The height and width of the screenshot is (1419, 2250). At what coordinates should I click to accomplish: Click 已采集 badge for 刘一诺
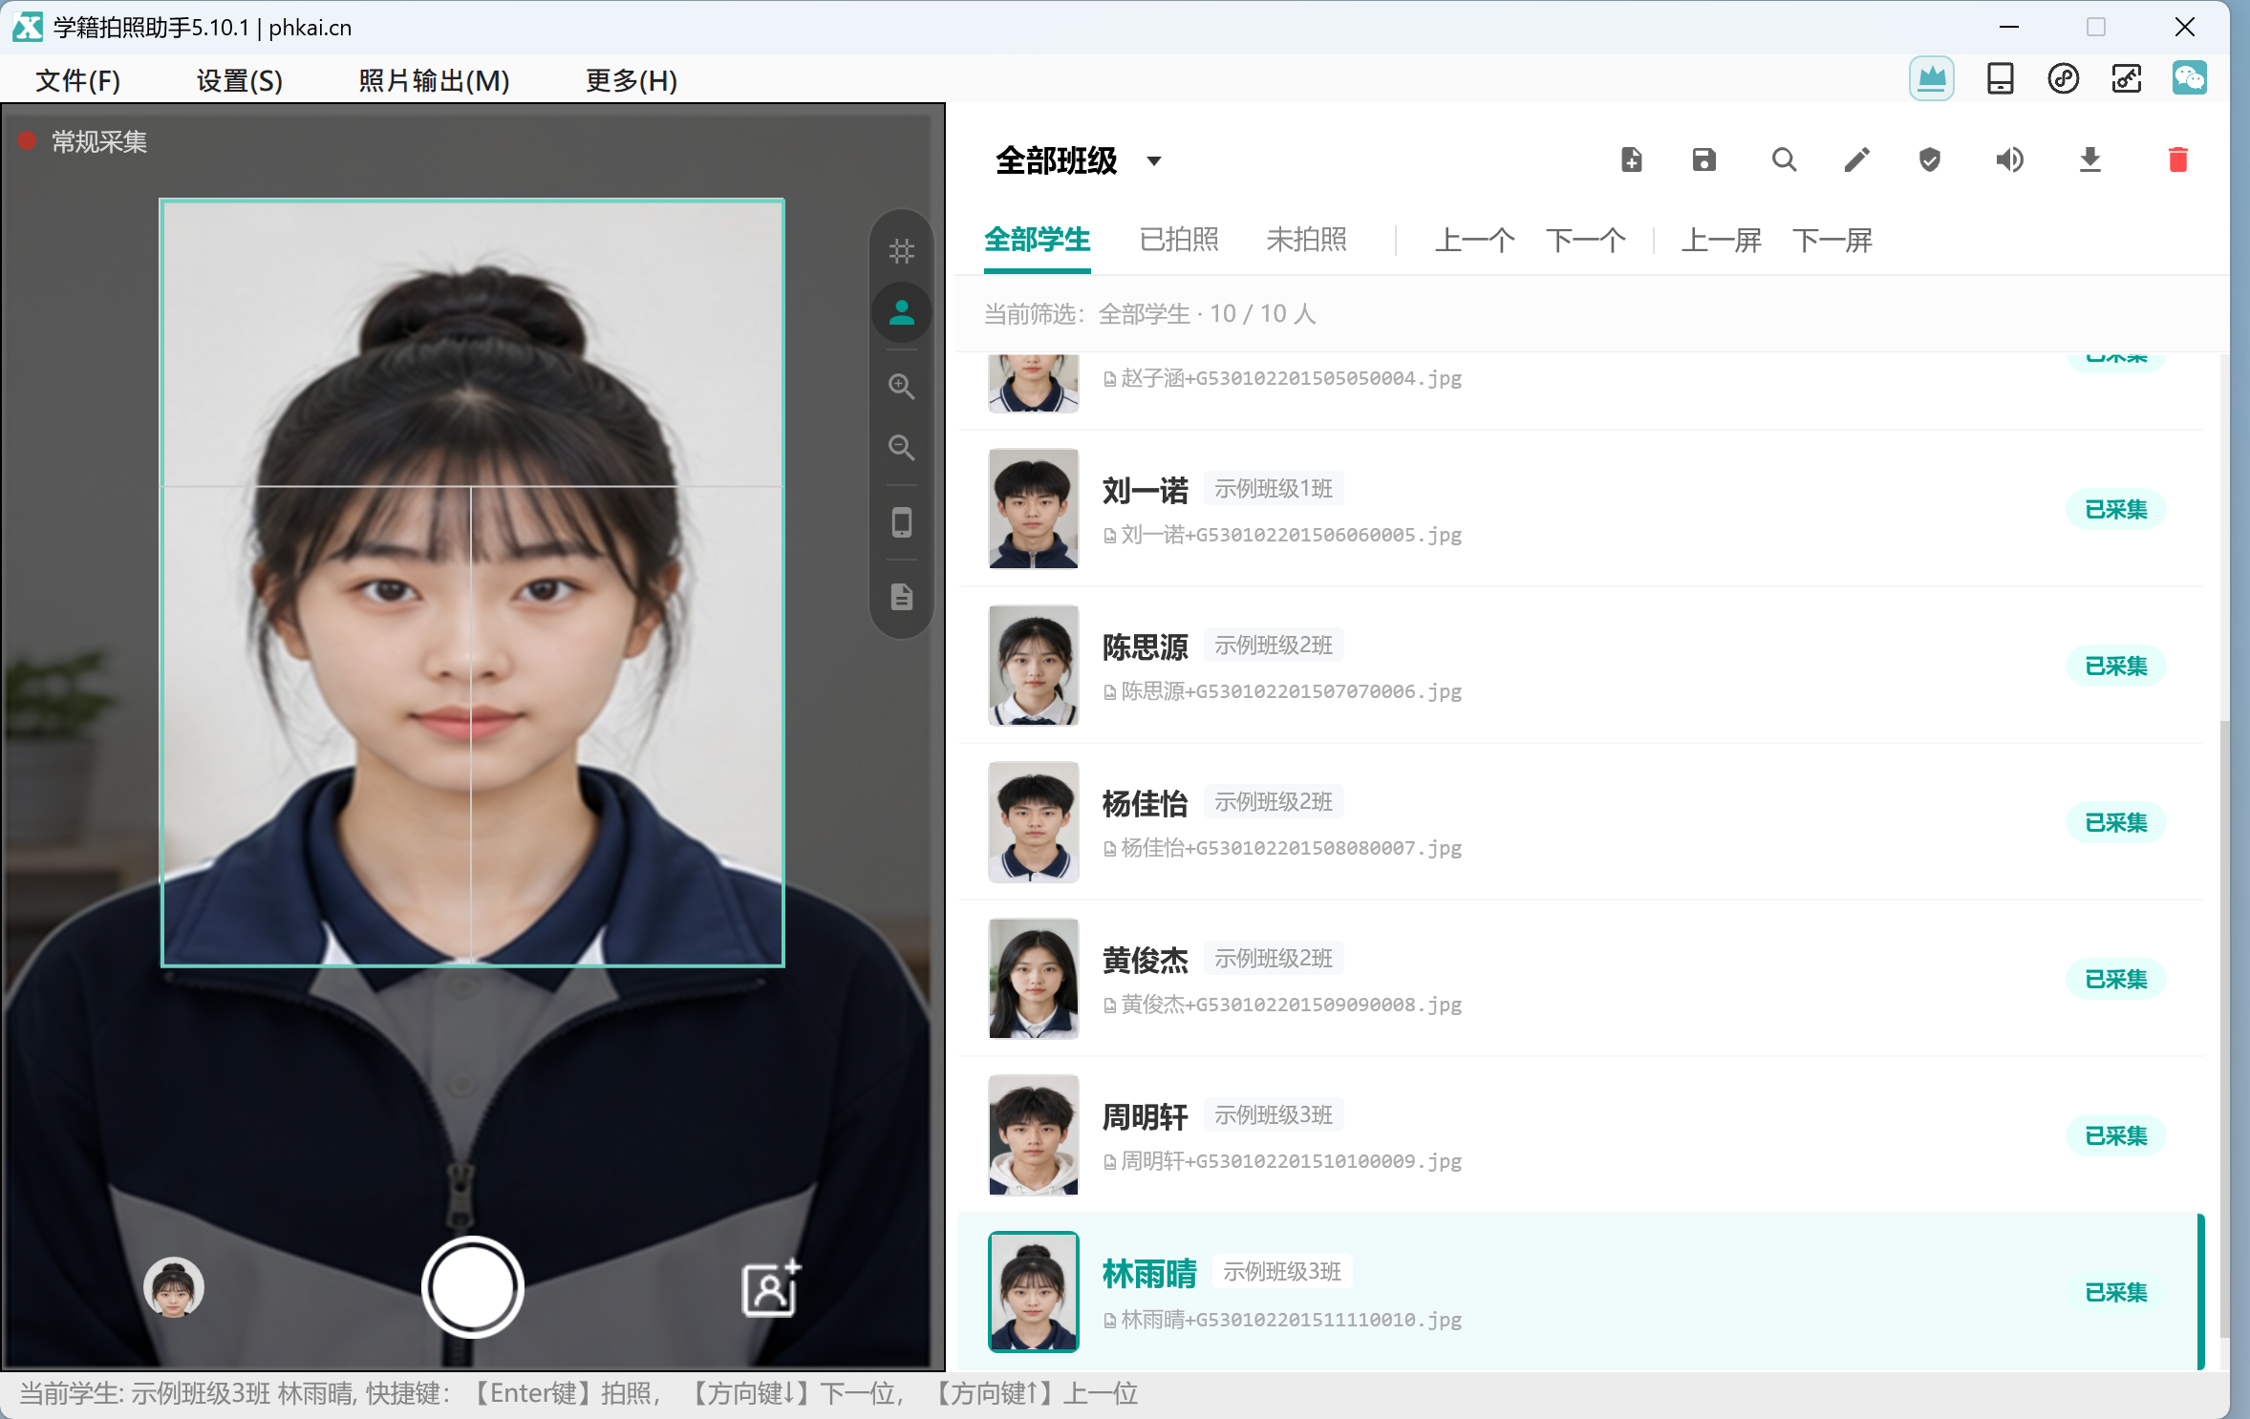(2115, 509)
